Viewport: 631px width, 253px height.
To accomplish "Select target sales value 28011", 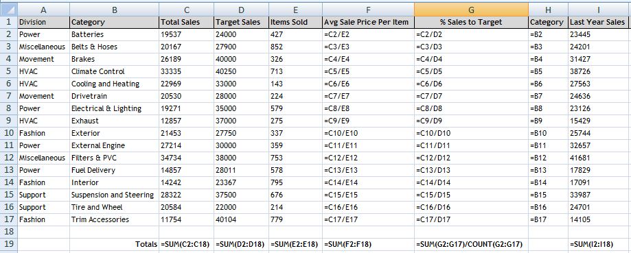I will pos(241,170).
